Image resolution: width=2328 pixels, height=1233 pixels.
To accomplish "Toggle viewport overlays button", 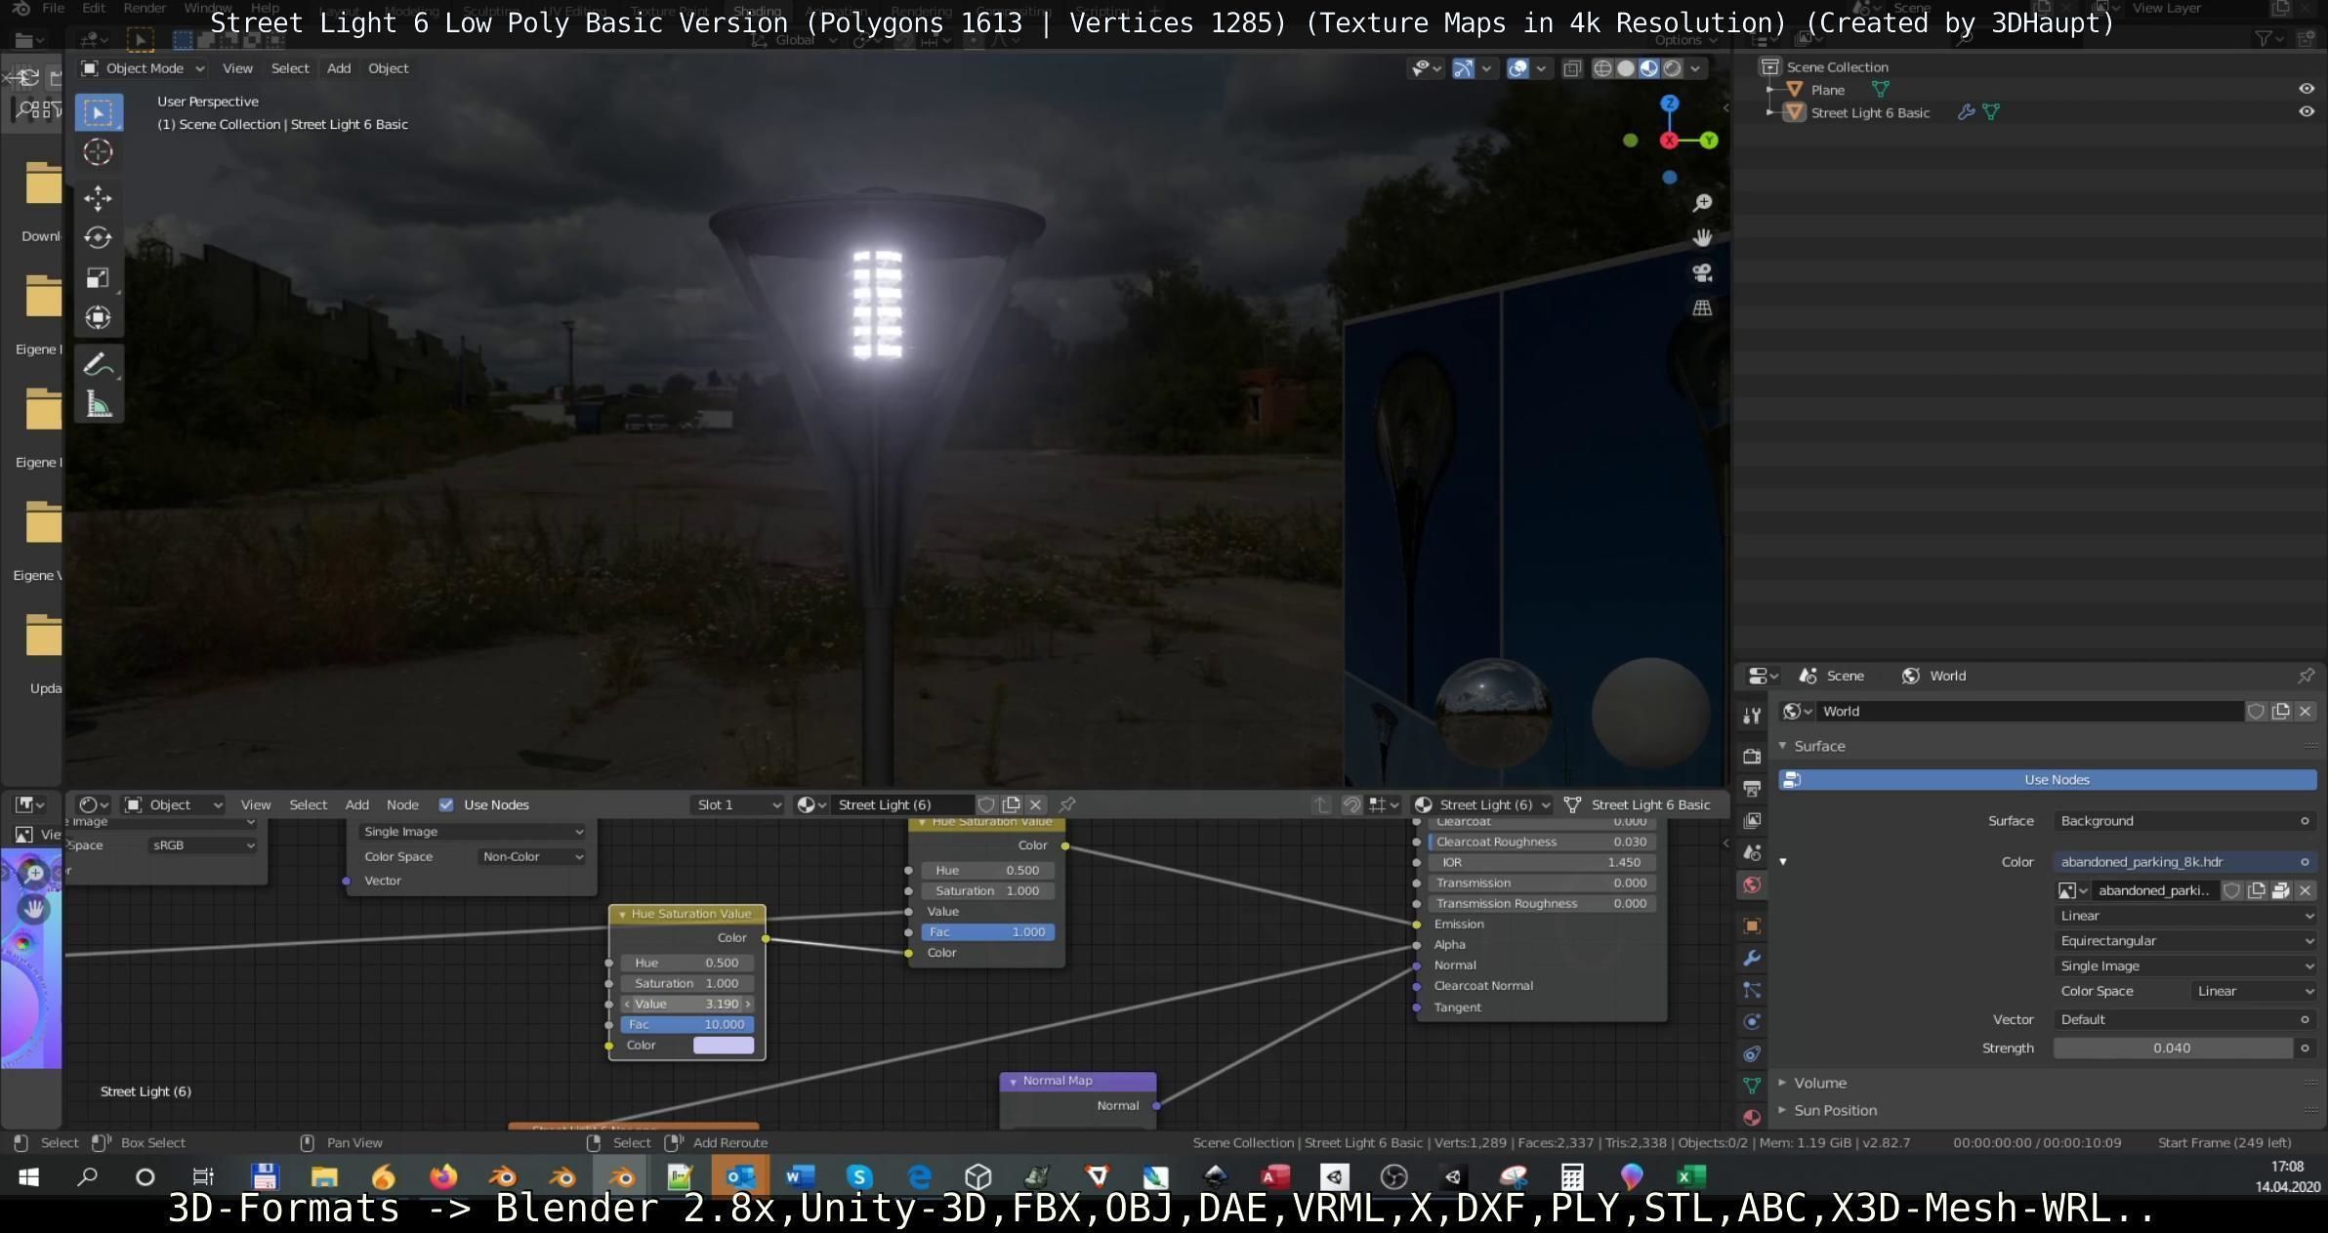I will coord(1517,68).
